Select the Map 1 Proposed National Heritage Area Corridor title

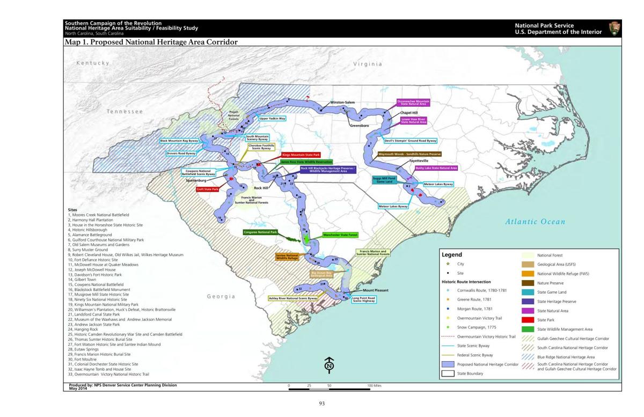click(150, 41)
